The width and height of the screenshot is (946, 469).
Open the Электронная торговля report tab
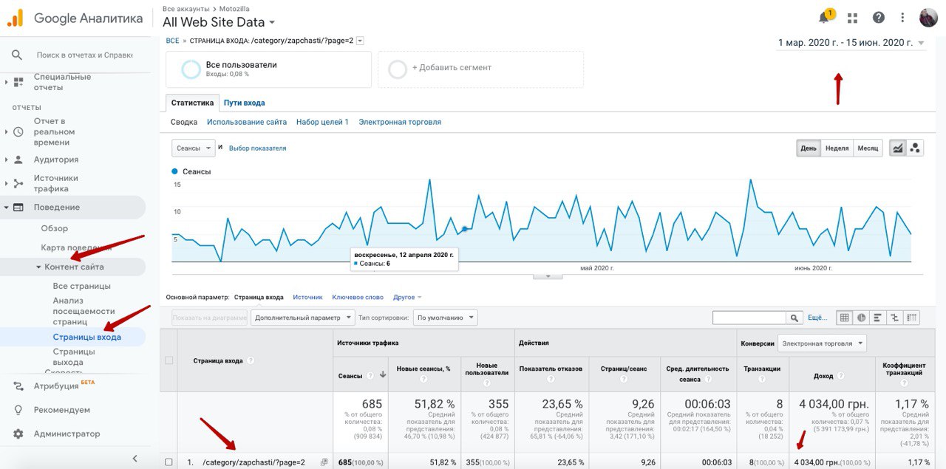[400, 122]
